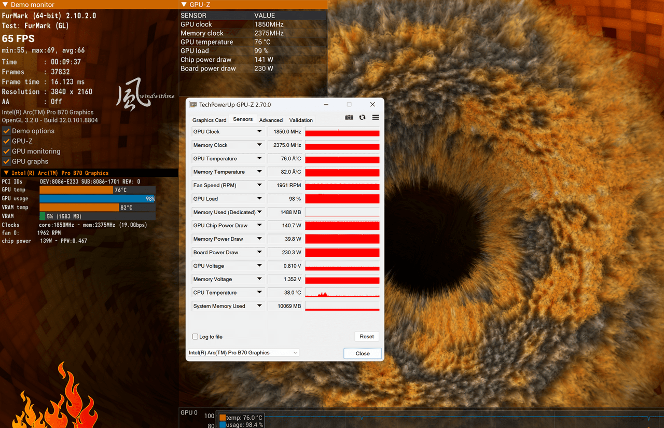Viewport: 664px width, 428px height.
Task: Open the Fan Speed (RPM) dropdown
Action: point(259,185)
